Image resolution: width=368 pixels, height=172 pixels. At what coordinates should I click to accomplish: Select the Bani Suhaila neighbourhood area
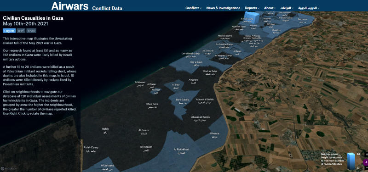pyautogui.click(x=182, y=101)
